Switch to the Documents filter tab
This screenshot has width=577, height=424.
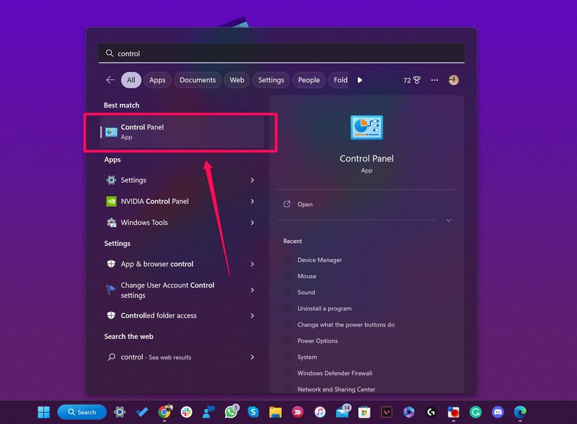point(197,80)
